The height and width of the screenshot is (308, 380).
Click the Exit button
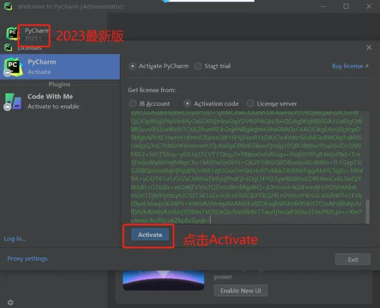coord(353,260)
